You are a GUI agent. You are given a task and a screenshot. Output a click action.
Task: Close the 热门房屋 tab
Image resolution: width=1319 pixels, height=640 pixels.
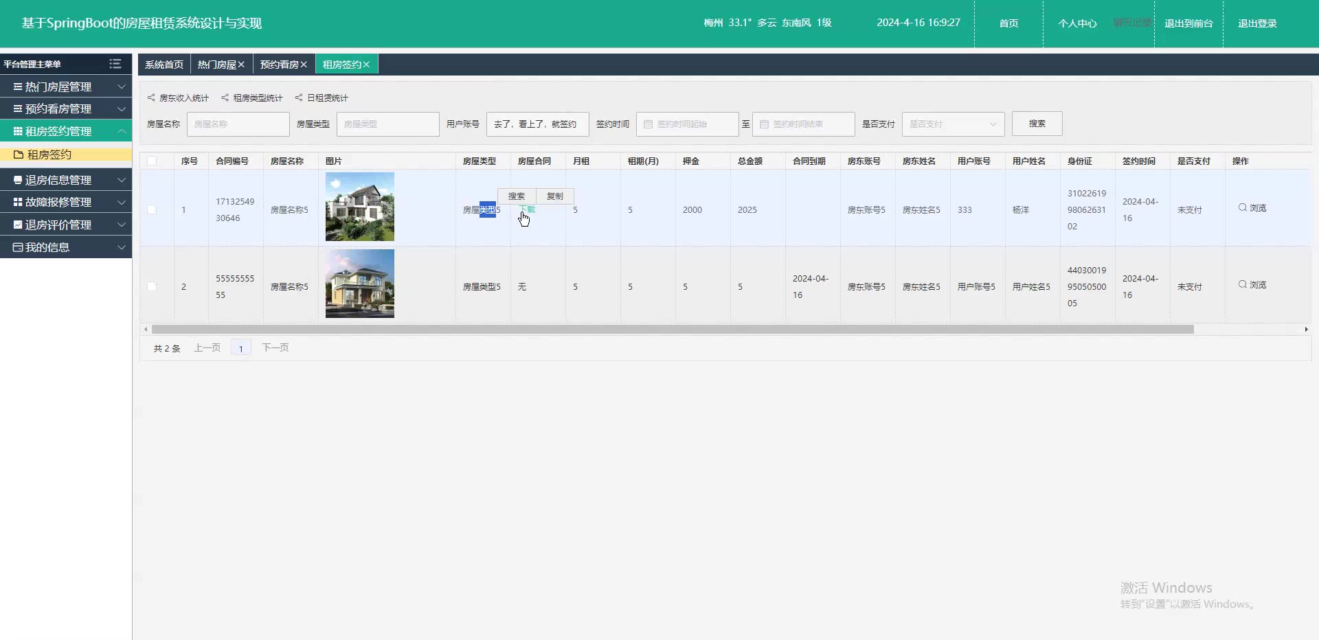coord(241,65)
